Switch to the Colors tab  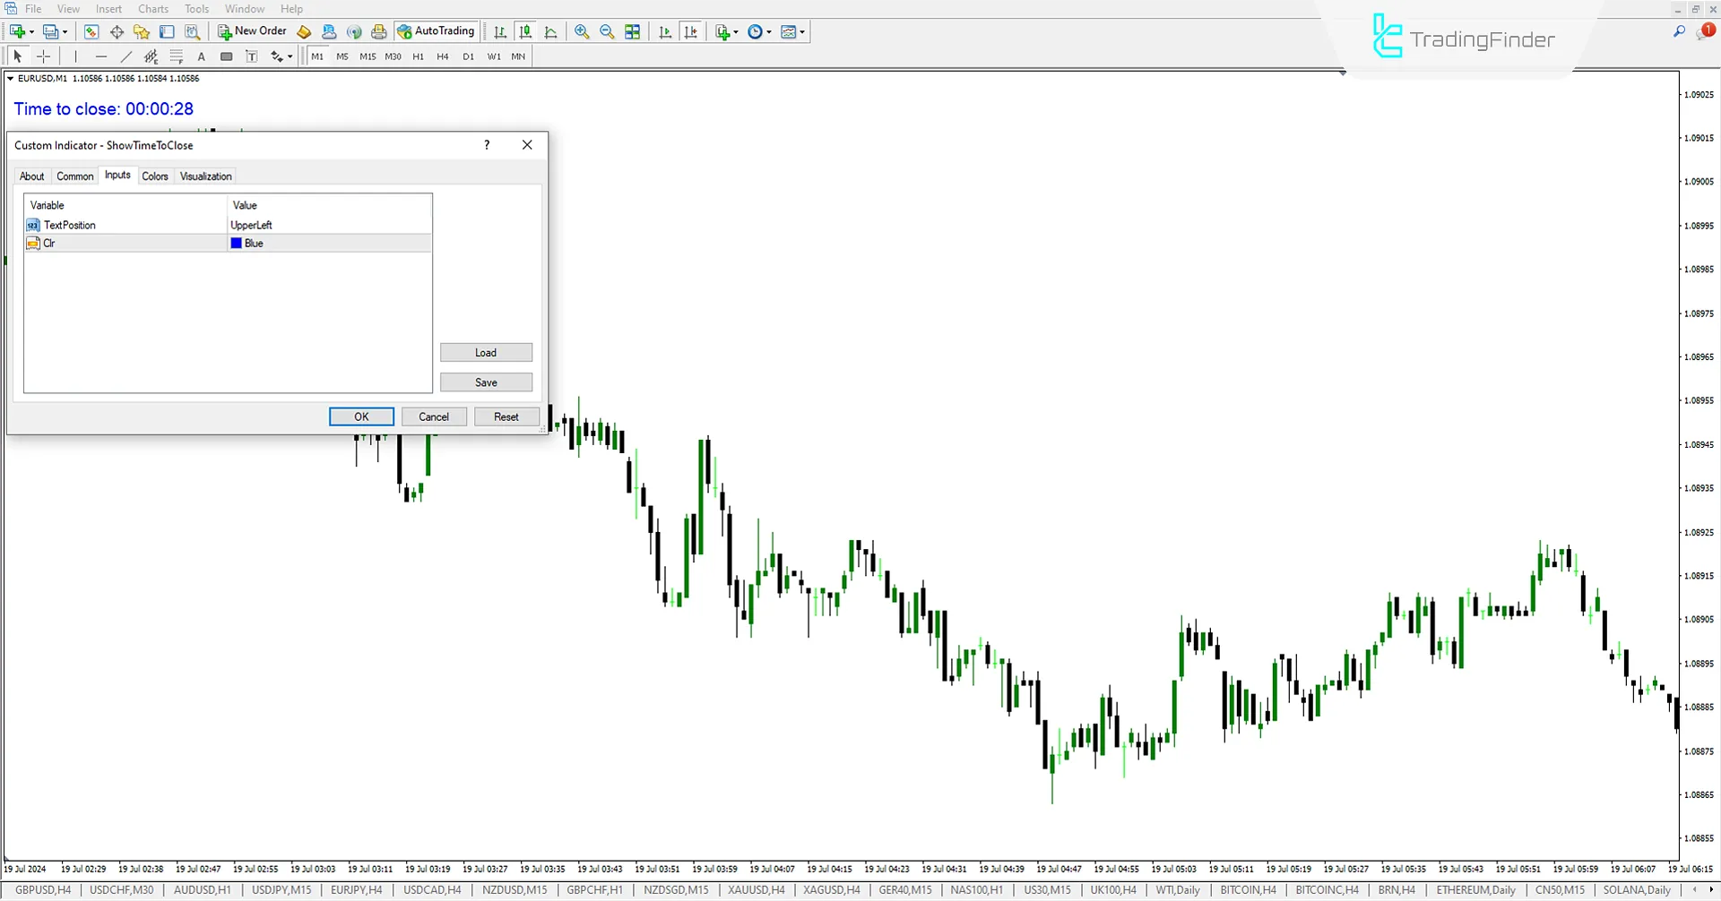[155, 176]
